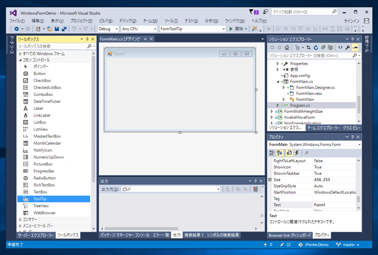Toggle pin on Output panel
Image resolution: width=378 pixels, height=255 pixels.
pos(255,181)
